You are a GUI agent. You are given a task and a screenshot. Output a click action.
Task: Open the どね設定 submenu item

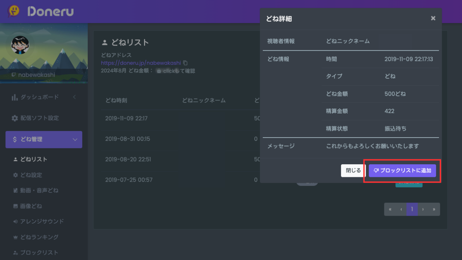coord(31,175)
